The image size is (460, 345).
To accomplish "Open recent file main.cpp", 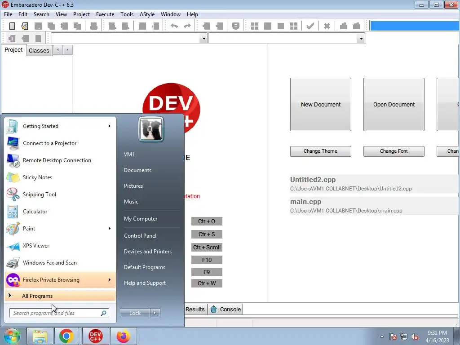I will click(373, 206).
